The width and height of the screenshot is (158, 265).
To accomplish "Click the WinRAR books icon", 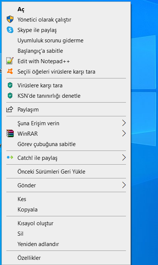I will [x=10, y=133].
